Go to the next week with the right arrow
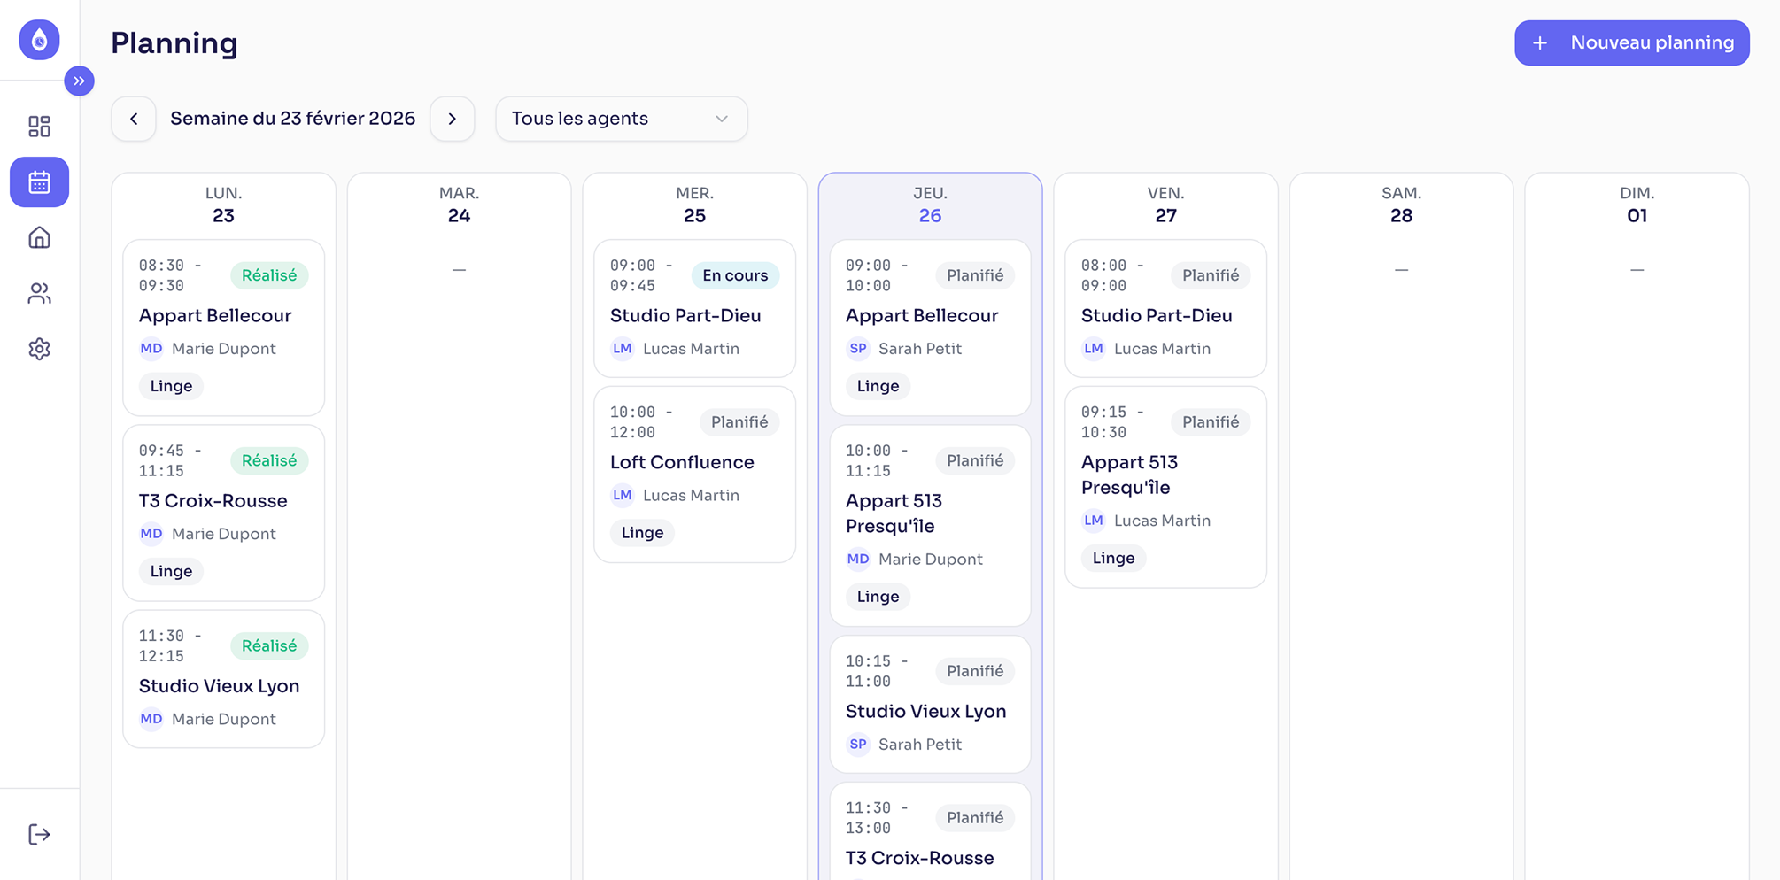Screen dimensions: 1780x880 [453, 119]
